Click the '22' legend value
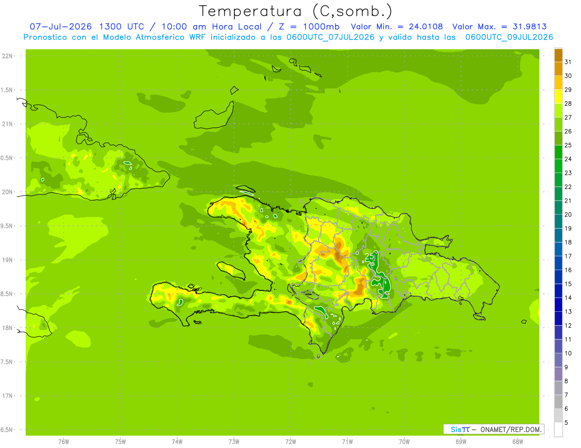This screenshot has height=448, width=581. tap(568, 187)
